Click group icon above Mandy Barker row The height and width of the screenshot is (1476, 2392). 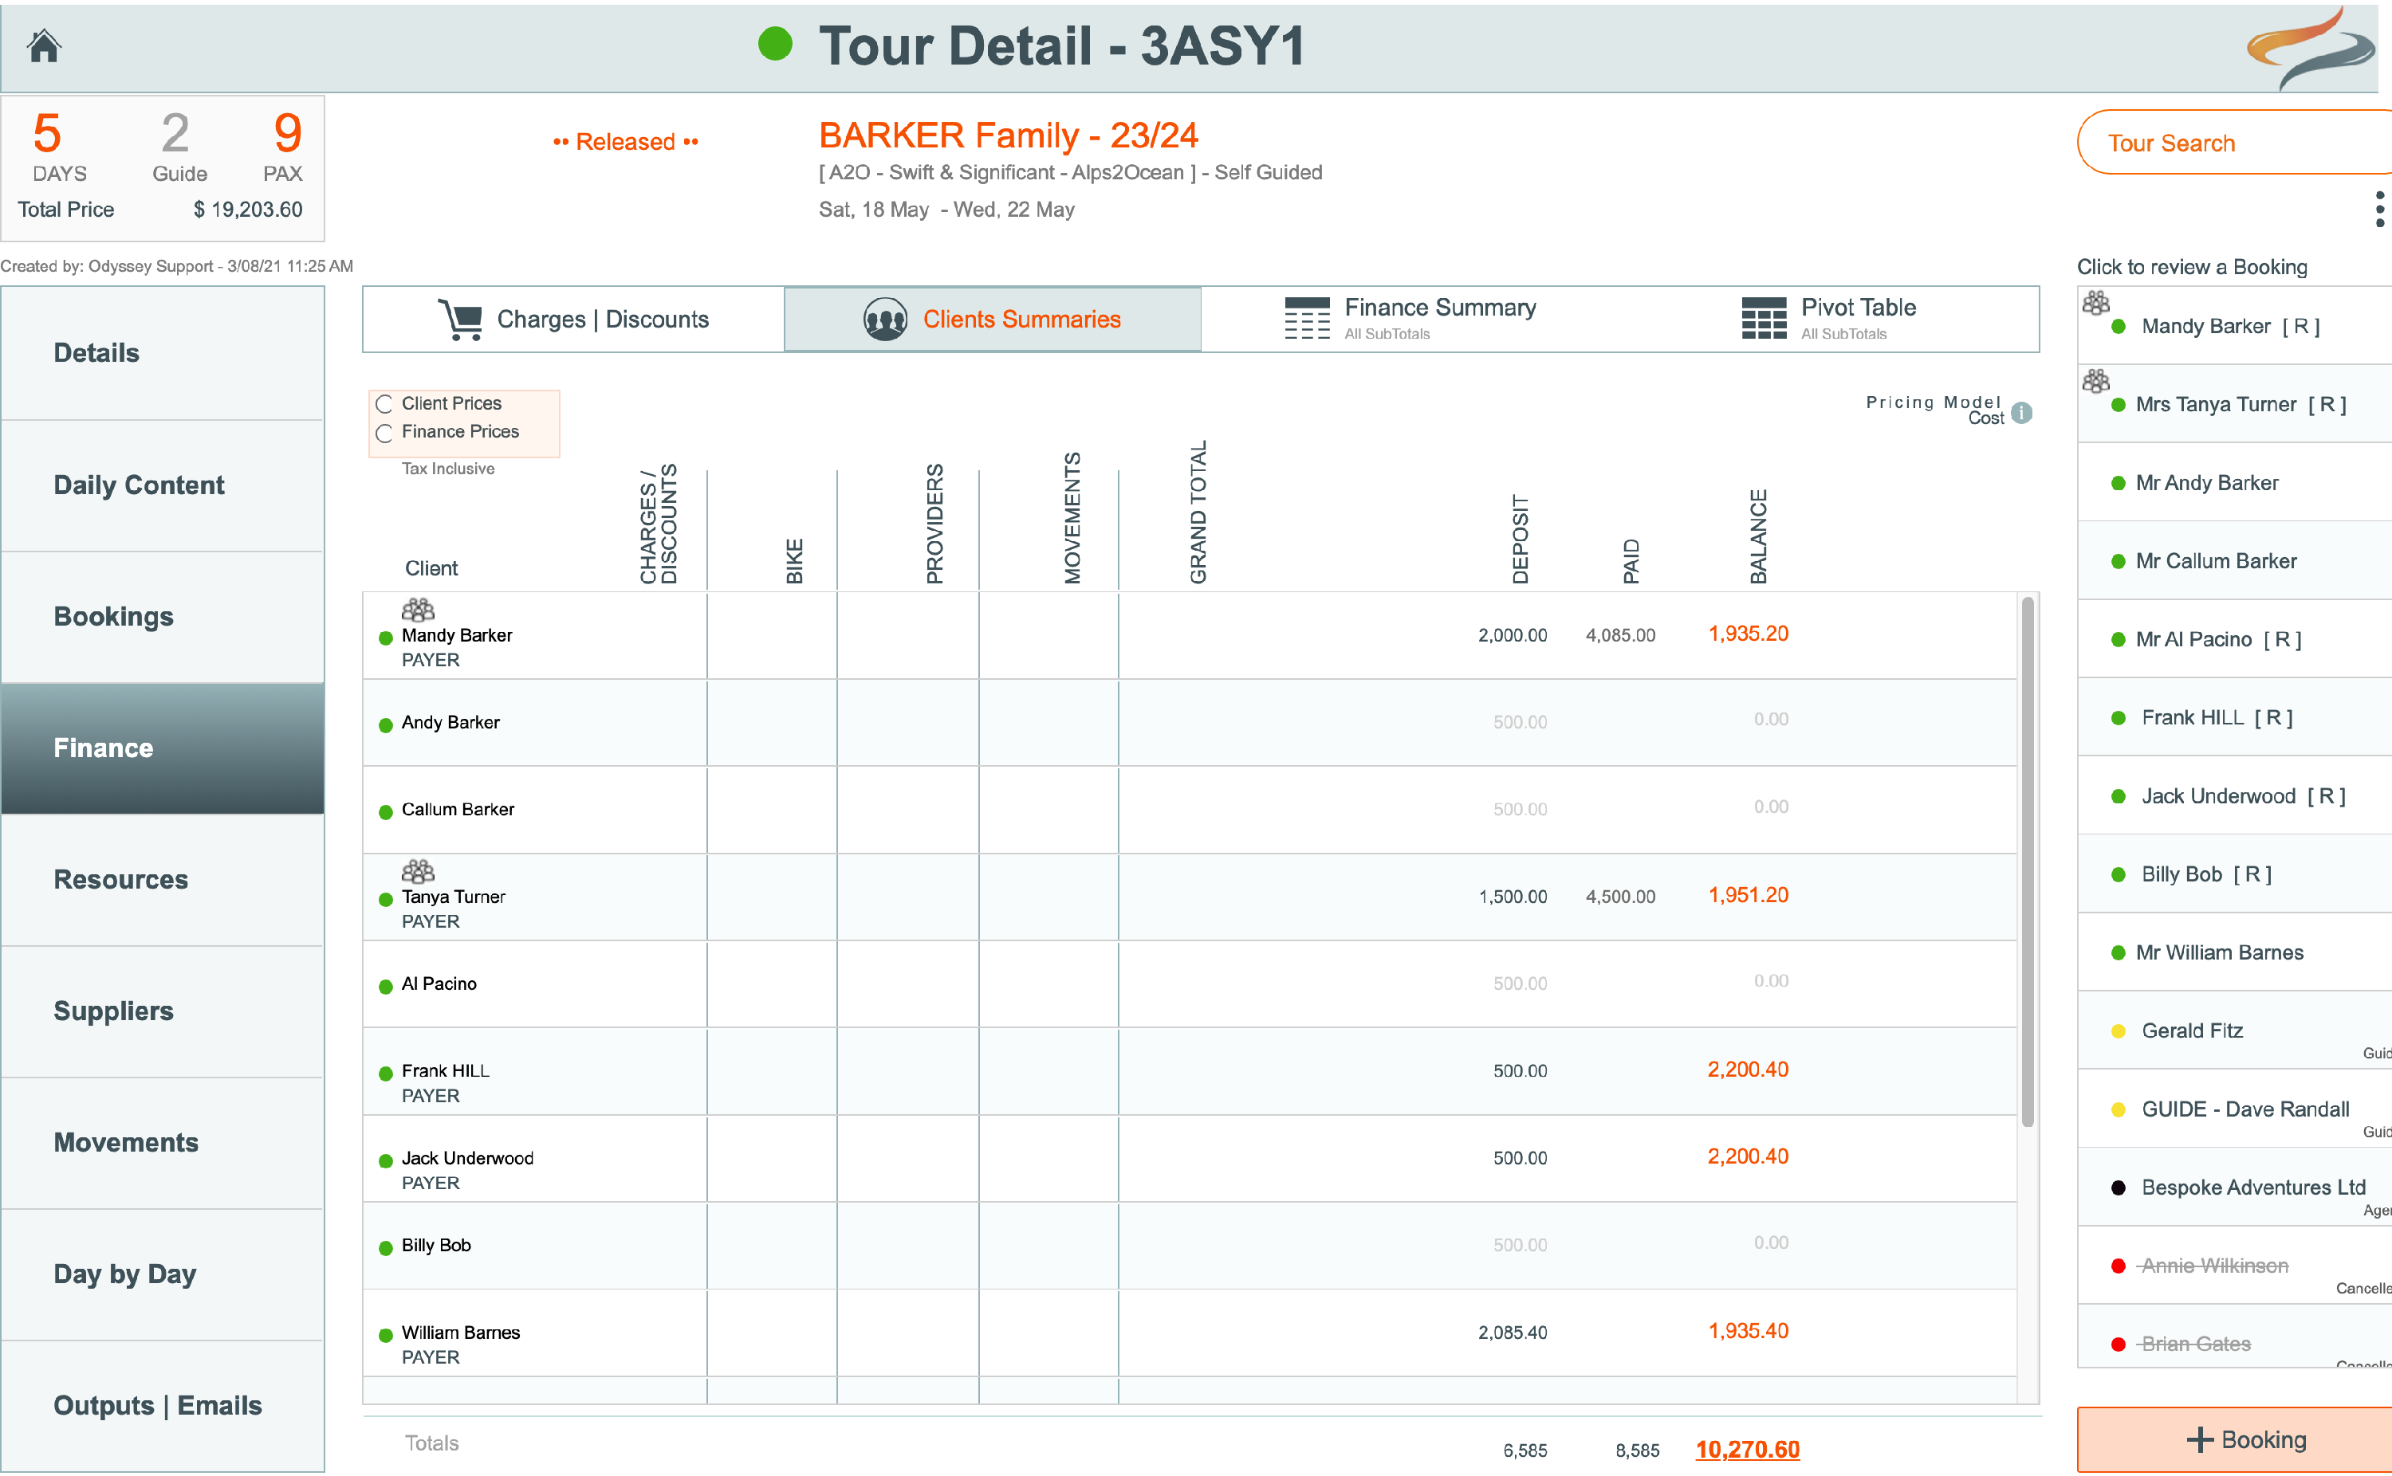click(418, 610)
